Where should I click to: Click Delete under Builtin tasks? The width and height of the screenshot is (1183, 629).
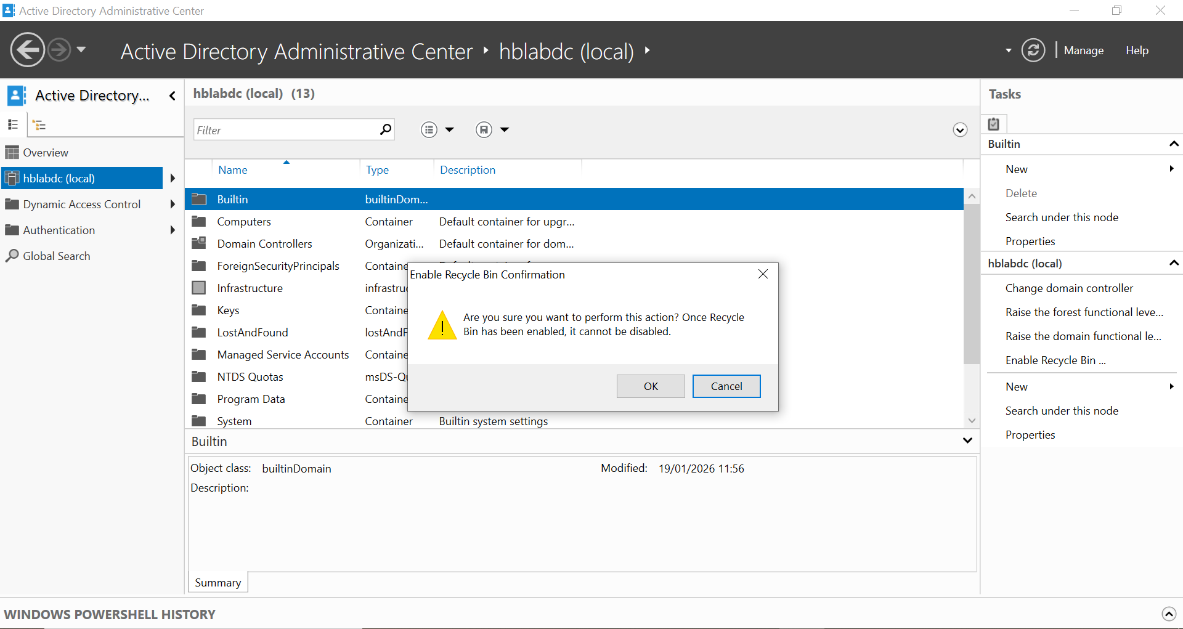1021,193
